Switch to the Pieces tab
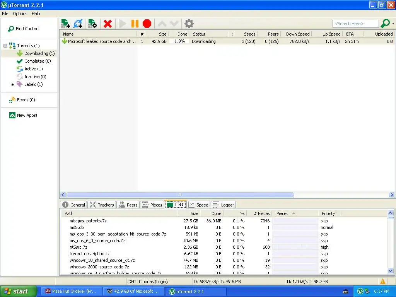Image resolution: width=396 pixels, height=297 pixels. pos(152,205)
